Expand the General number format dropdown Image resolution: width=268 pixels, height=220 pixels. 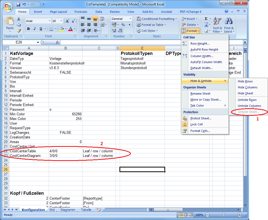coord(130,19)
